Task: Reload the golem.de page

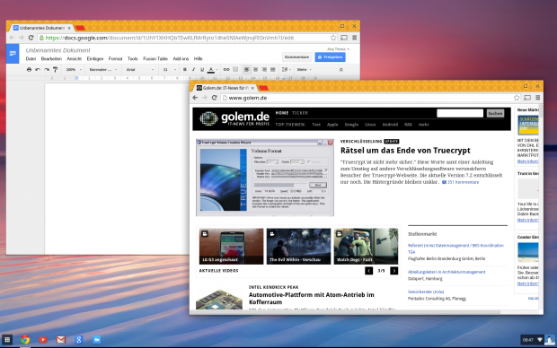Action: click(x=214, y=98)
